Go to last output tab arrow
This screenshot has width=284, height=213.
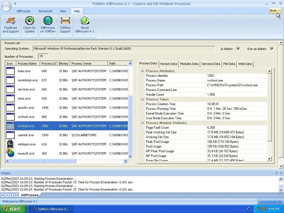pyautogui.click(x=16, y=195)
